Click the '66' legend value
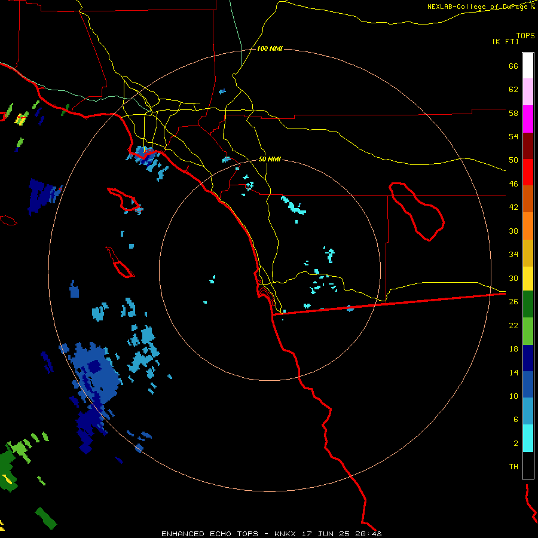This screenshot has height=538, width=538. click(x=513, y=66)
